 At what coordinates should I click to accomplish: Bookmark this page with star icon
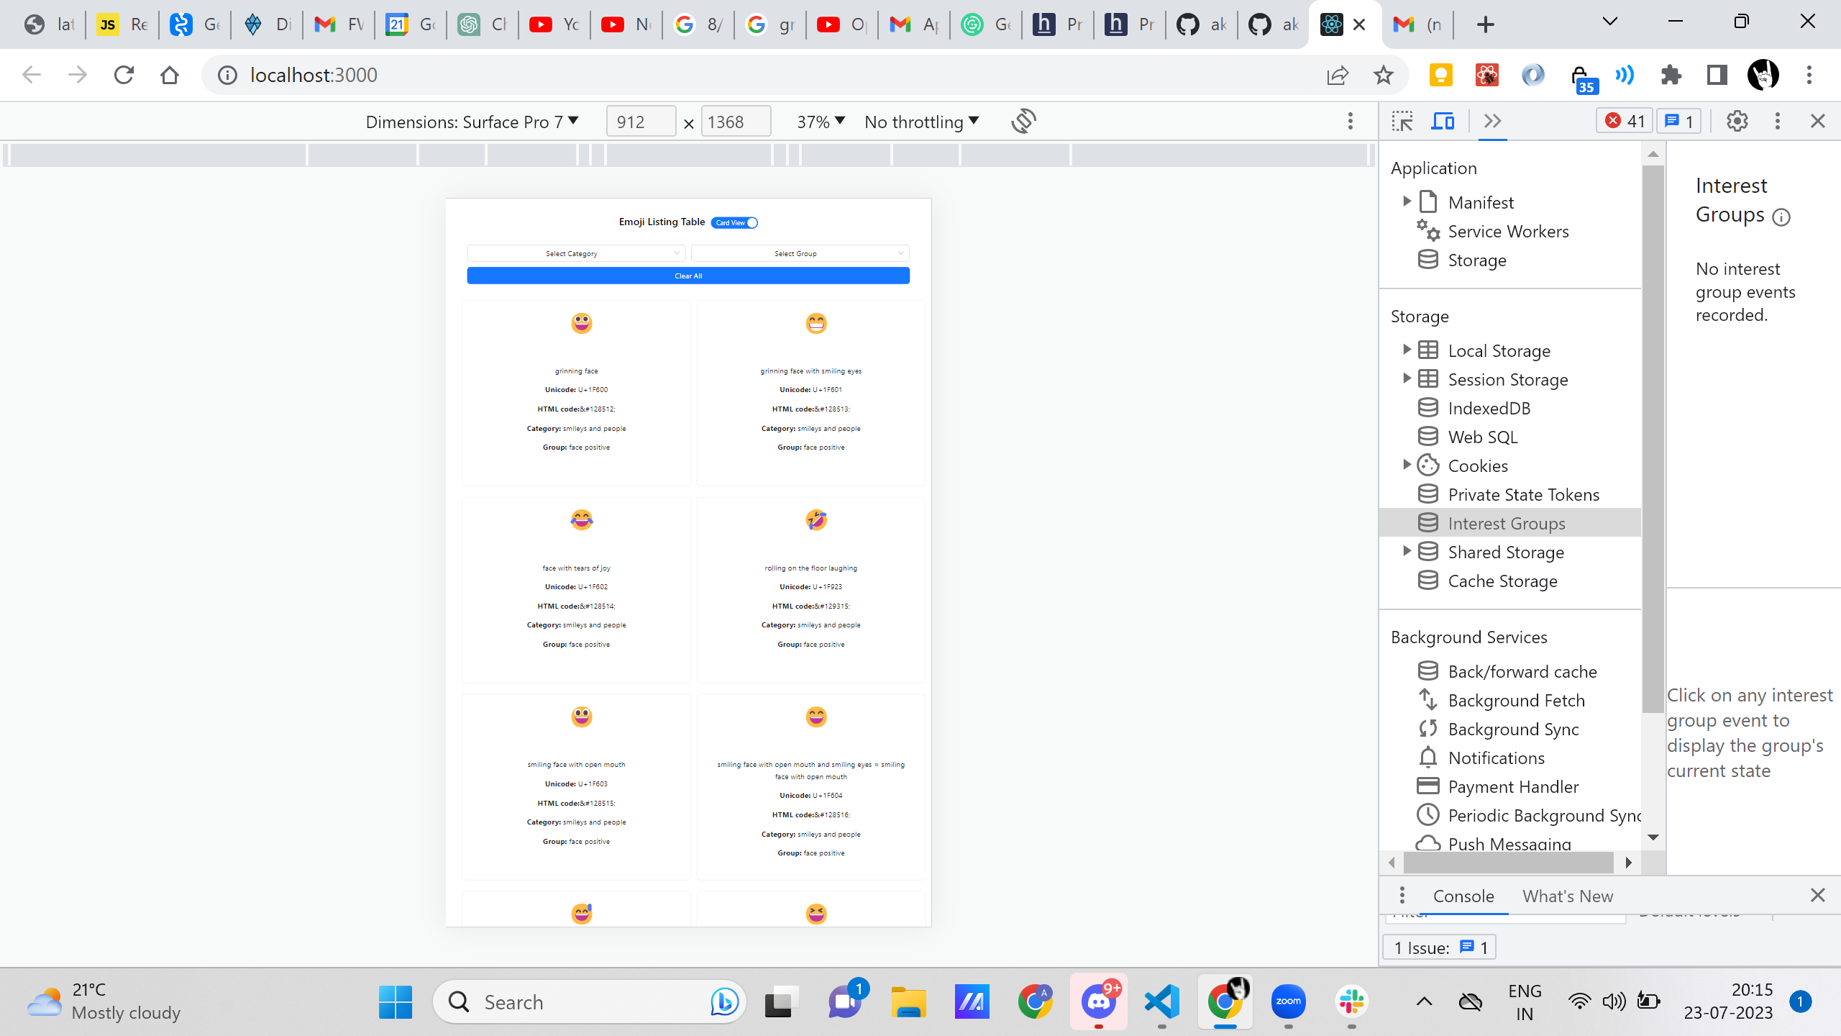(x=1383, y=75)
